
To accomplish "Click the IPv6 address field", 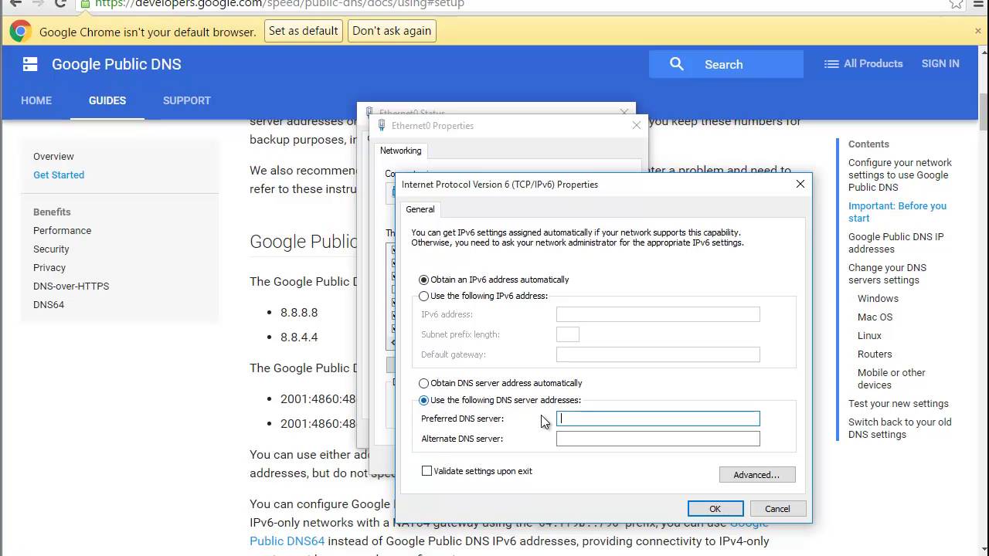I will click(658, 314).
